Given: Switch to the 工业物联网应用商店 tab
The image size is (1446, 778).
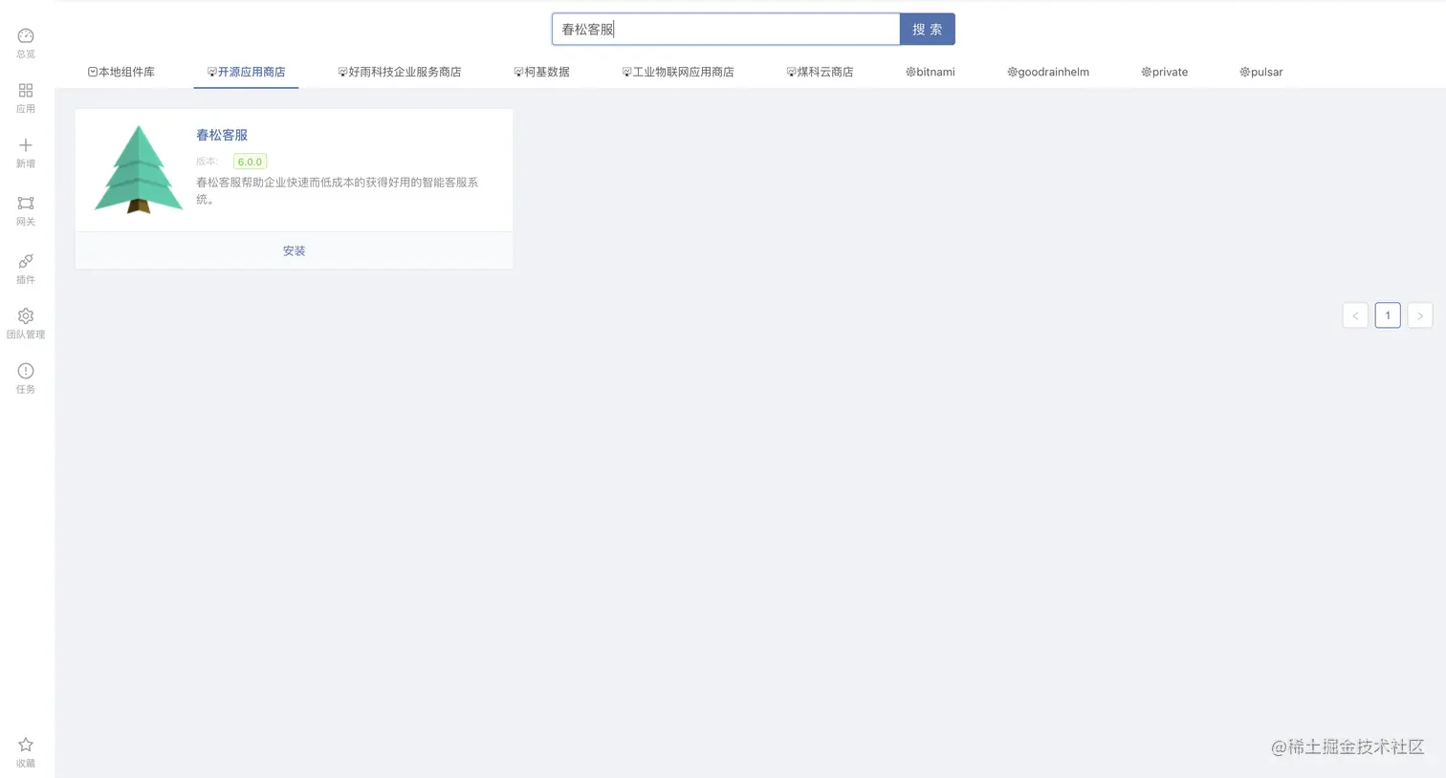Looking at the screenshot, I should [678, 72].
